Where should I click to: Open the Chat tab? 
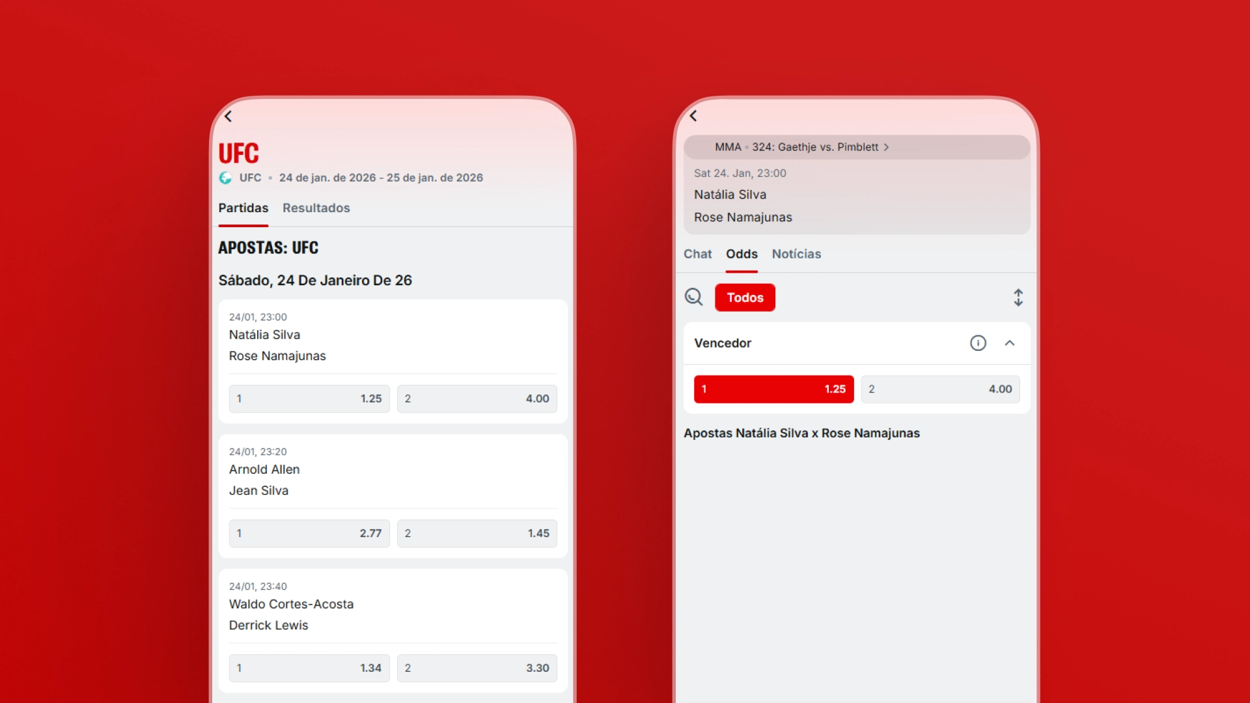click(697, 255)
